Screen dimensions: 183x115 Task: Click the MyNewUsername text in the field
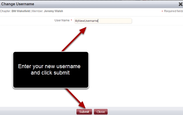(x=86, y=21)
